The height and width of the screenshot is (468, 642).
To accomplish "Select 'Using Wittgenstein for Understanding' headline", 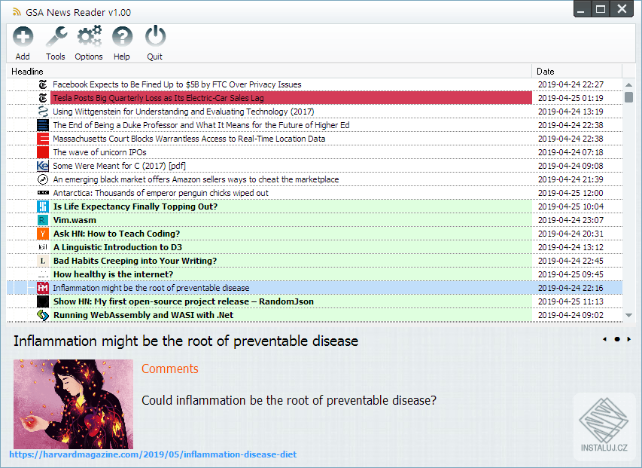I will coord(184,112).
